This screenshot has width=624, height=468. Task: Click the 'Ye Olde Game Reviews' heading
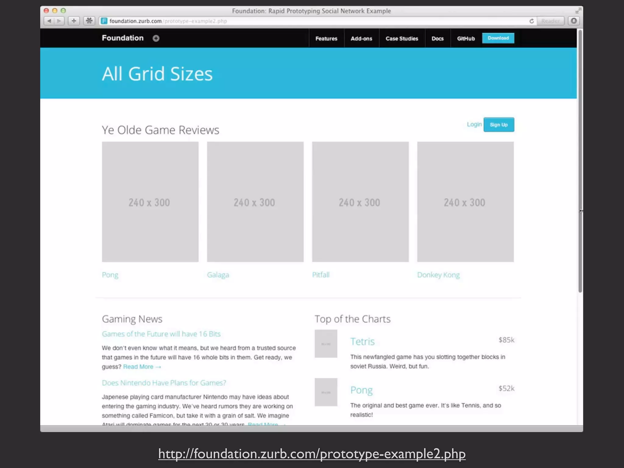(x=161, y=130)
